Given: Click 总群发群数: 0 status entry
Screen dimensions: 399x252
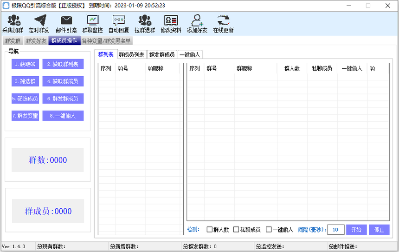Looking at the screenshot, I should 199,246.
